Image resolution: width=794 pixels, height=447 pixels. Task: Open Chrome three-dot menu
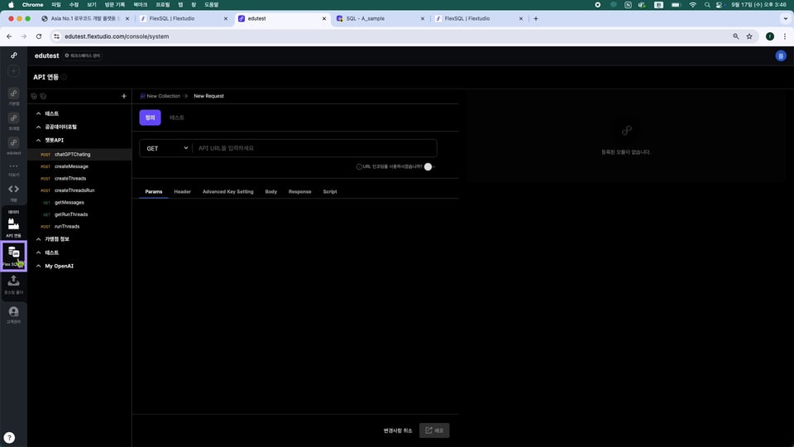[785, 36]
